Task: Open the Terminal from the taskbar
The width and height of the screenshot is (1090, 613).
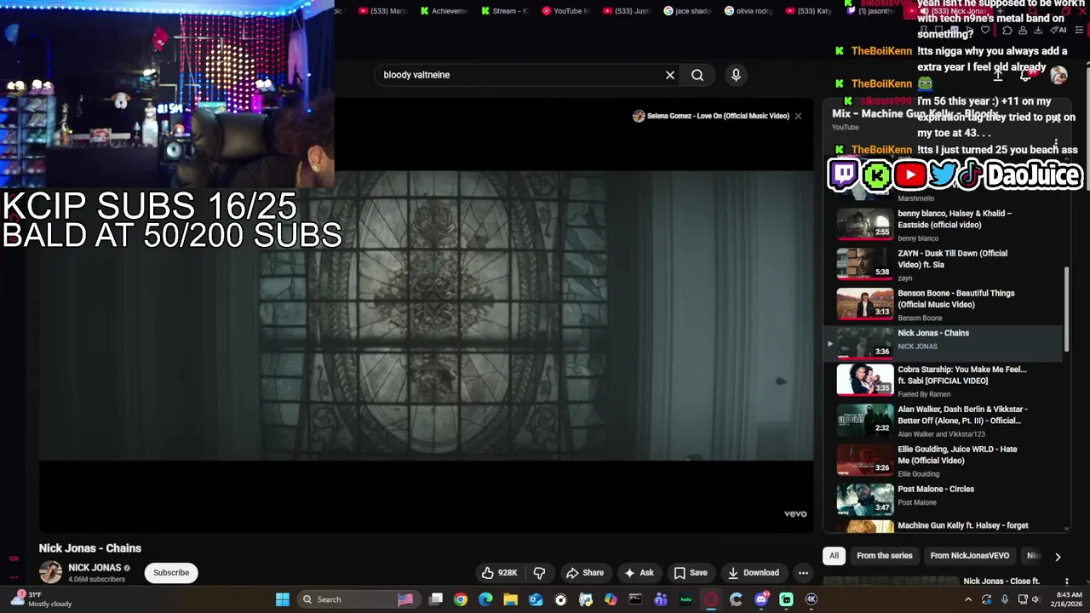Action: click(x=635, y=599)
